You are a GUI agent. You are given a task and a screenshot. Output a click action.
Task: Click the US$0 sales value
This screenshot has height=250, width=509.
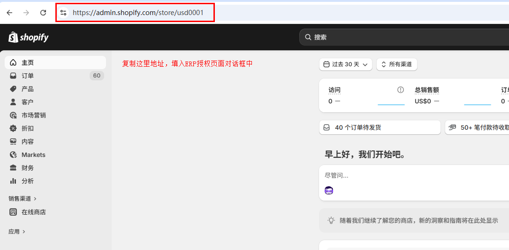[423, 101]
